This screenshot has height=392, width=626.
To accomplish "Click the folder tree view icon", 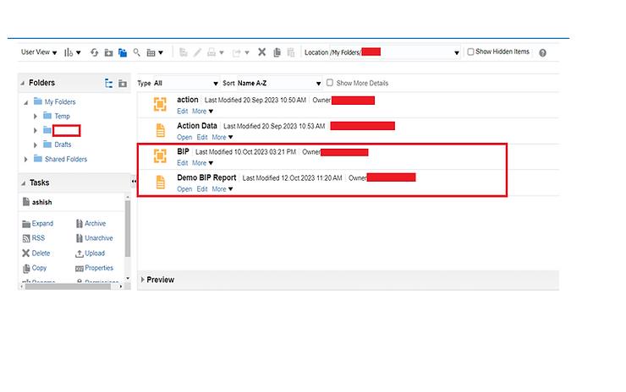I will coord(108,83).
